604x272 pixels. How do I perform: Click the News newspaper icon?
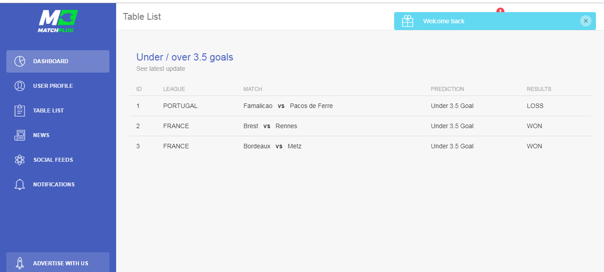point(20,135)
